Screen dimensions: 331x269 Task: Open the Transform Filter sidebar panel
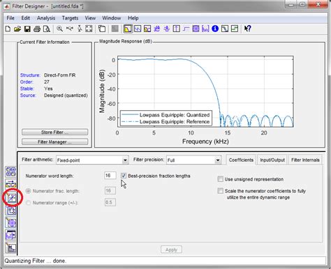(10, 185)
